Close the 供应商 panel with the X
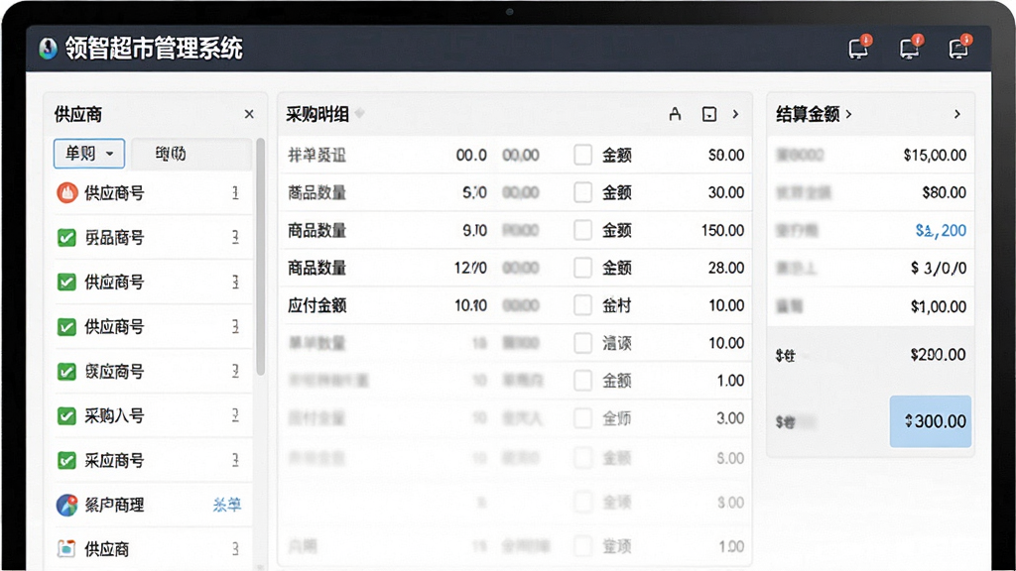The height and width of the screenshot is (571, 1016). coord(249,114)
